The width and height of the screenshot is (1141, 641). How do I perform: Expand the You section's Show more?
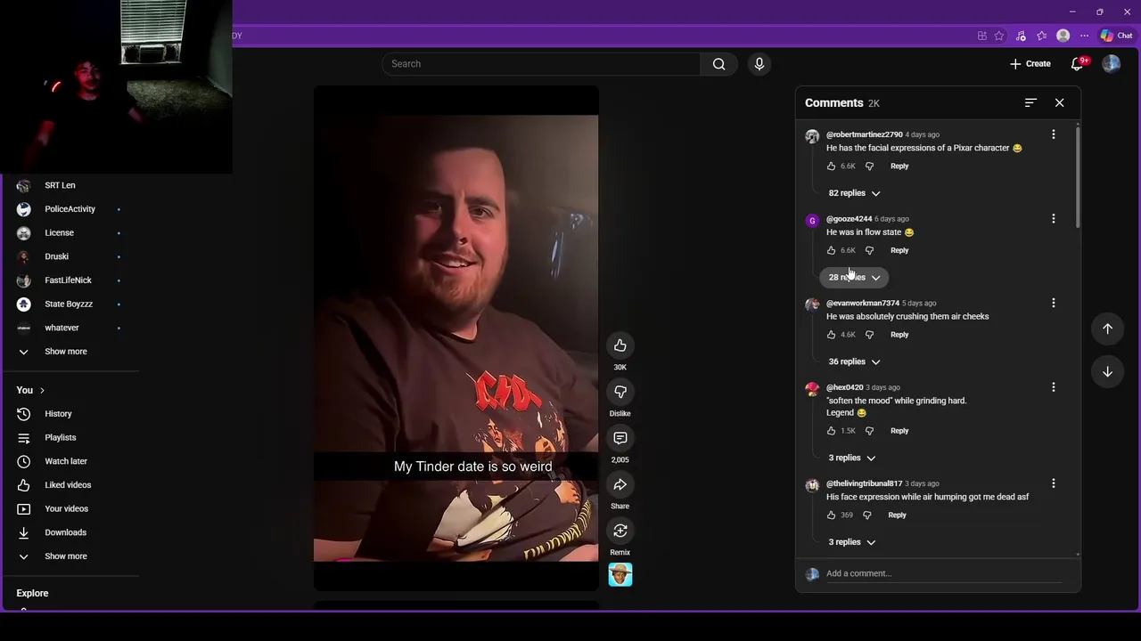tap(66, 556)
